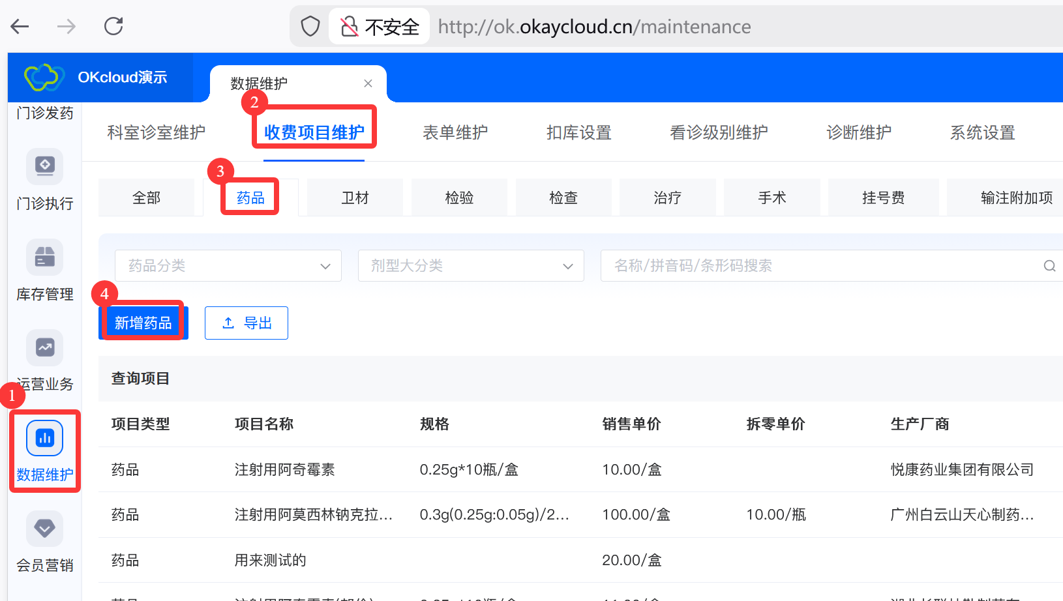This screenshot has width=1063, height=601.
Task: Click the browser reload icon
Action: [113, 27]
